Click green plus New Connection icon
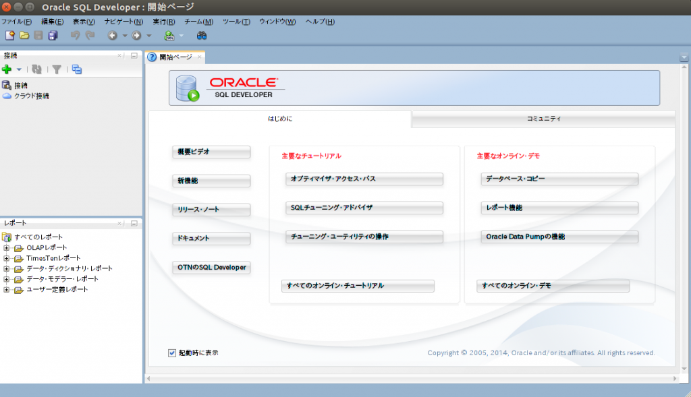This screenshot has width=691, height=397. click(x=7, y=69)
